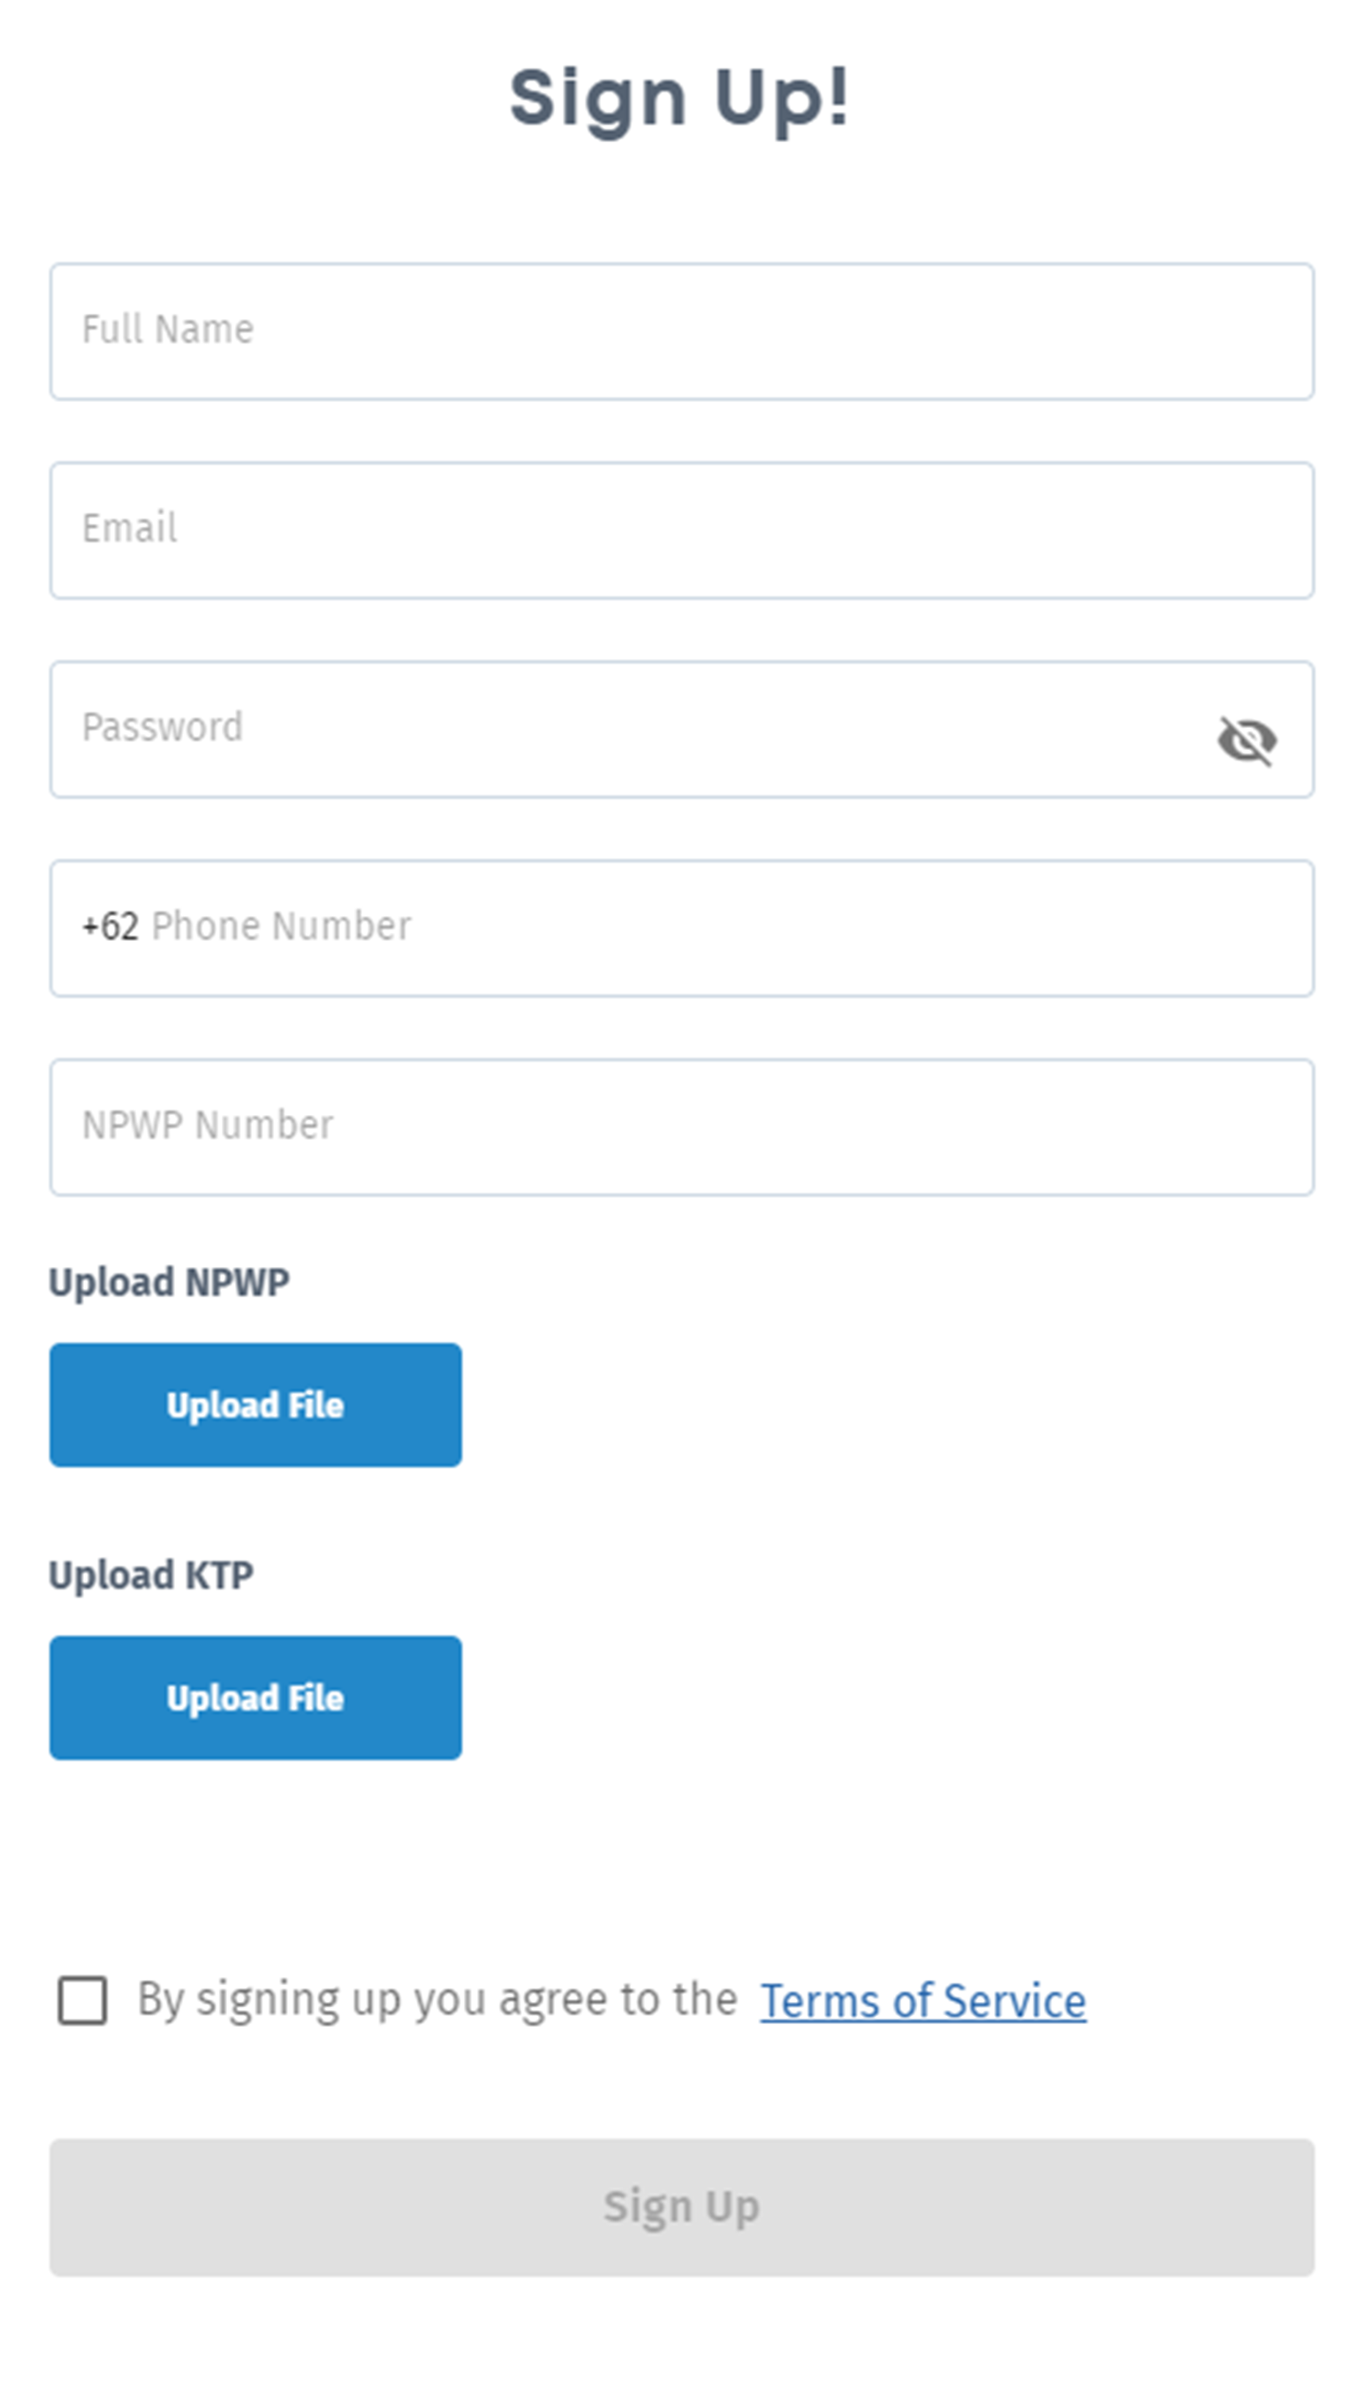
Task: Click the Upload File button under Upload NPWP
Action: (x=254, y=1405)
